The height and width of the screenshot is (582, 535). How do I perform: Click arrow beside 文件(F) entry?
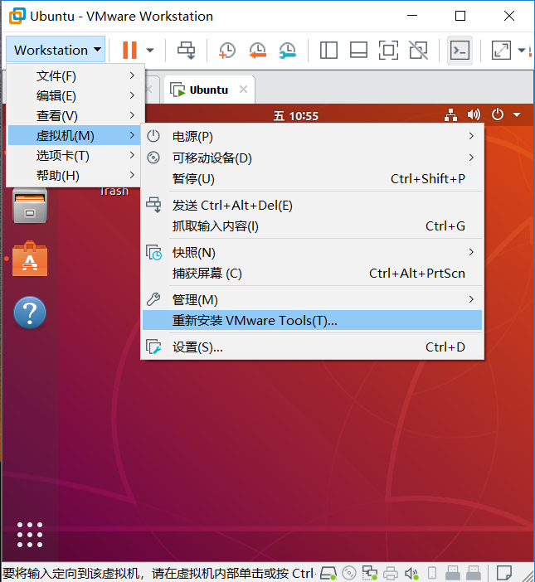point(132,75)
